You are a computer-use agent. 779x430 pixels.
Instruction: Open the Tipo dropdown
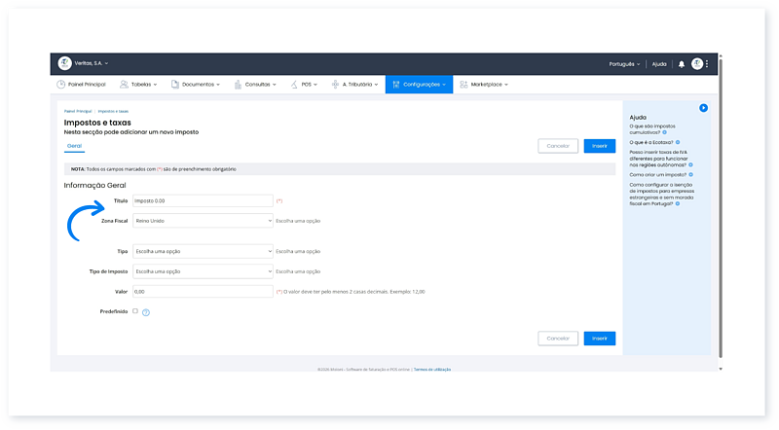203,251
